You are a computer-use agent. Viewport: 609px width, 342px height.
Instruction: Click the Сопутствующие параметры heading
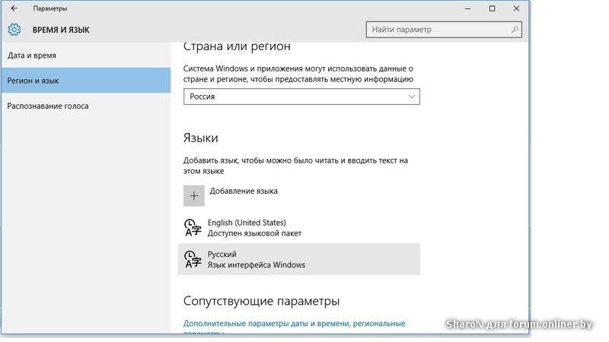261,301
